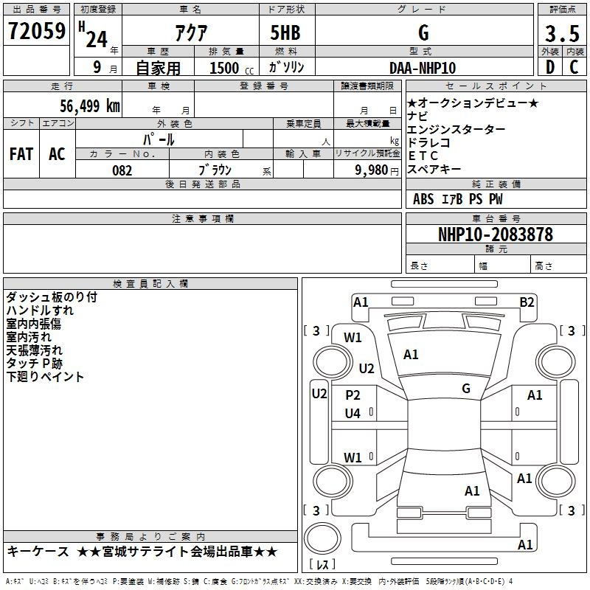Click the P2 damage code on diagram
This screenshot has width=590, height=590.
tap(353, 395)
